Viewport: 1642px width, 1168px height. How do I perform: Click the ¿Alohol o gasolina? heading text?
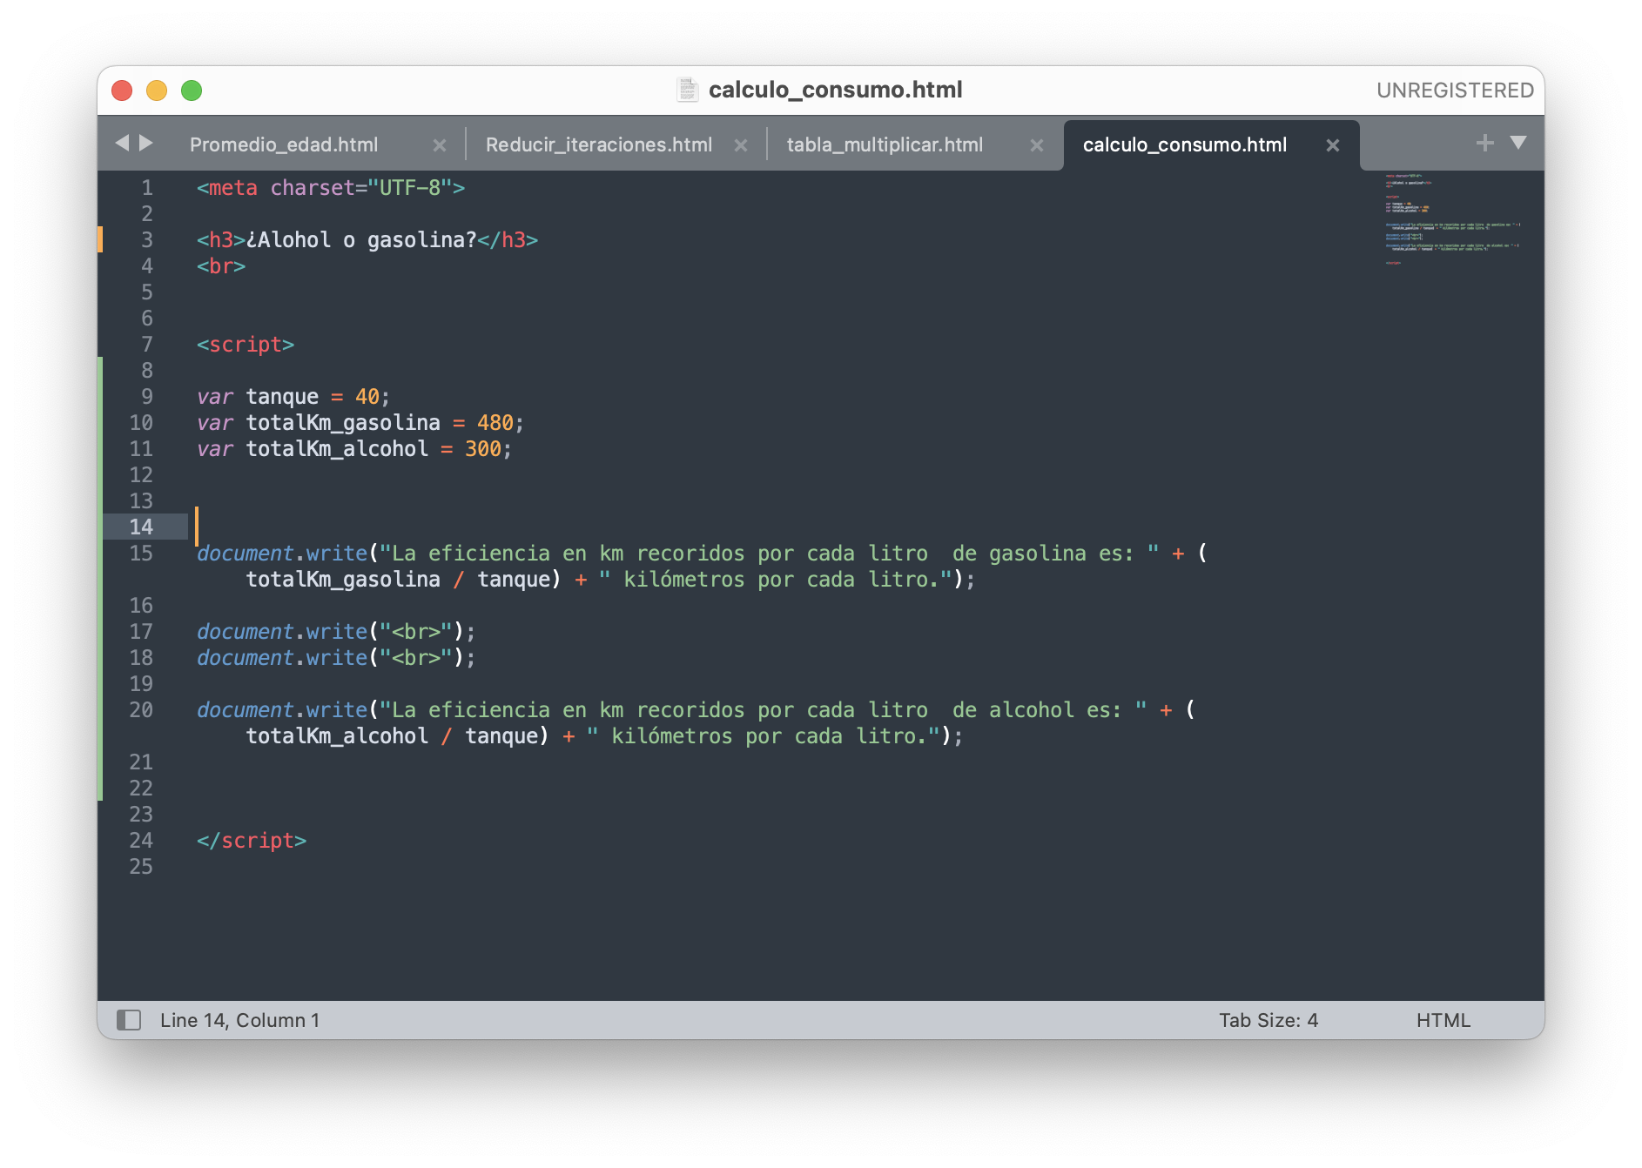click(361, 240)
